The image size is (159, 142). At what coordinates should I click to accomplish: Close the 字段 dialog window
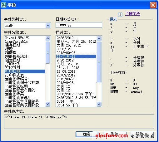click(x=153, y=5)
